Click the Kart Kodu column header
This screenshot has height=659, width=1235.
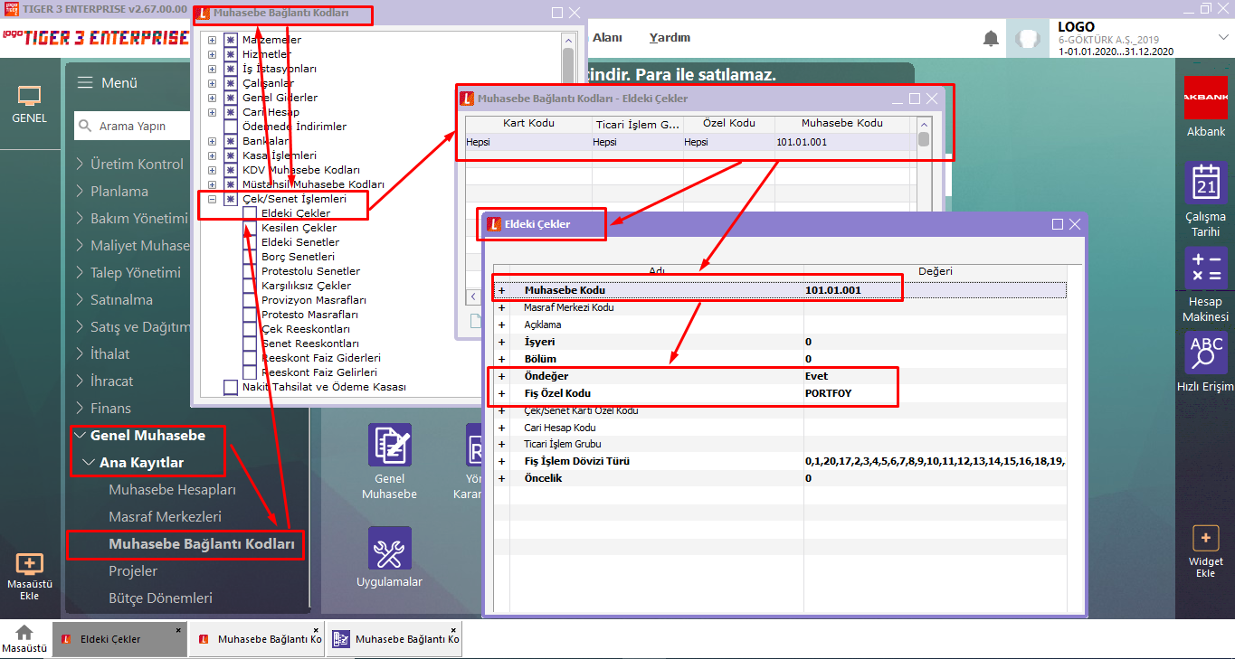[x=528, y=124]
